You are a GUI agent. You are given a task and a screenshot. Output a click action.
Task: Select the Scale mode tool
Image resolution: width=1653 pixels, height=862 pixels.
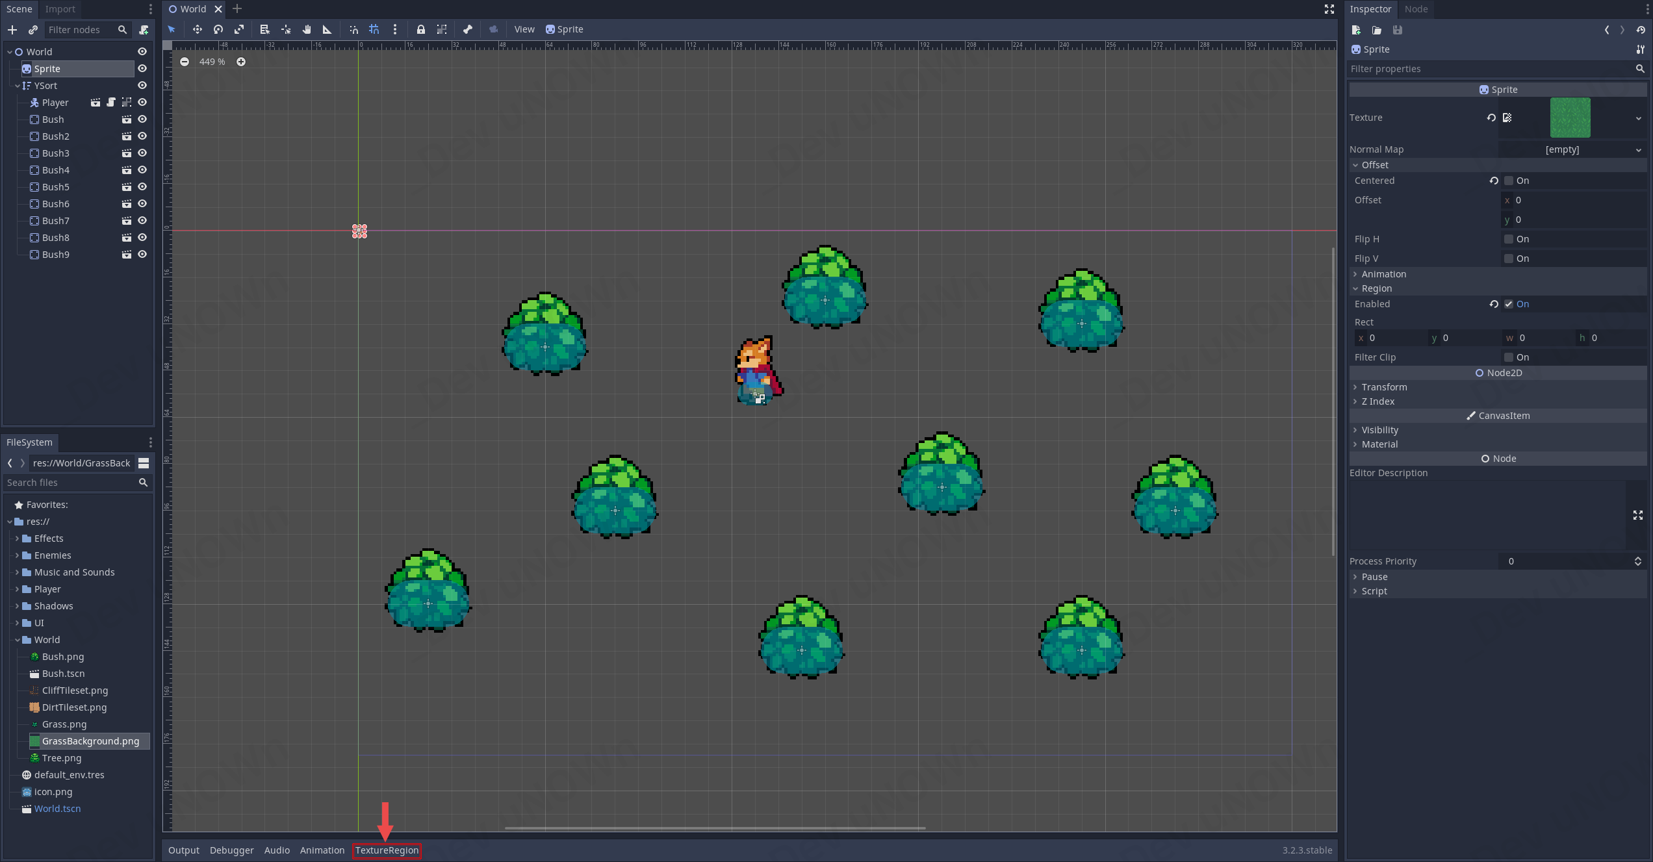(x=239, y=29)
